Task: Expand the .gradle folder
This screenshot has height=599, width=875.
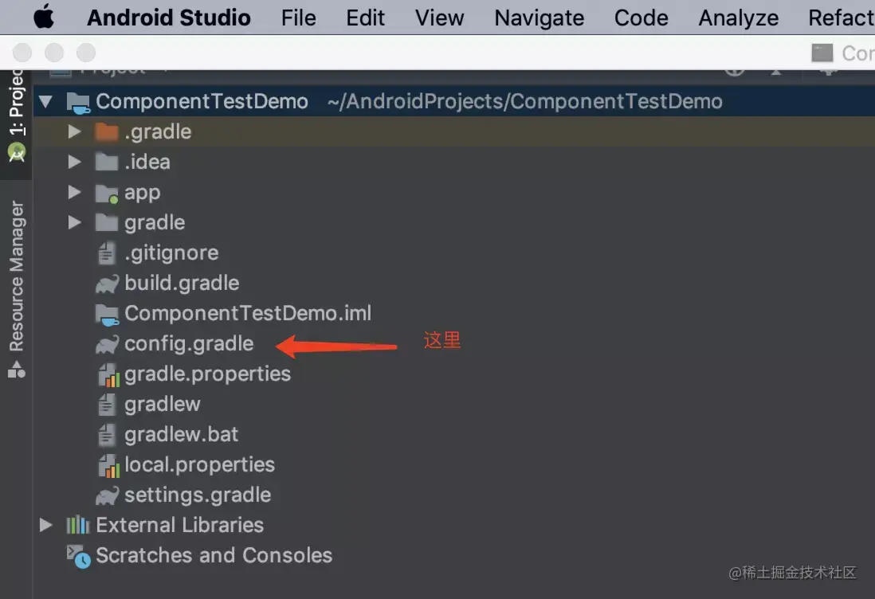Action: [74, 131]
